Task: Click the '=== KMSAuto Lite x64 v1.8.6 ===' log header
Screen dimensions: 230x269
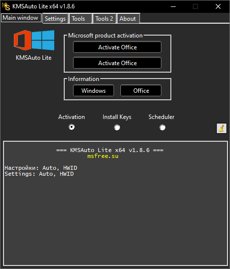Action: pyautogui.click(x=110, y=150)
